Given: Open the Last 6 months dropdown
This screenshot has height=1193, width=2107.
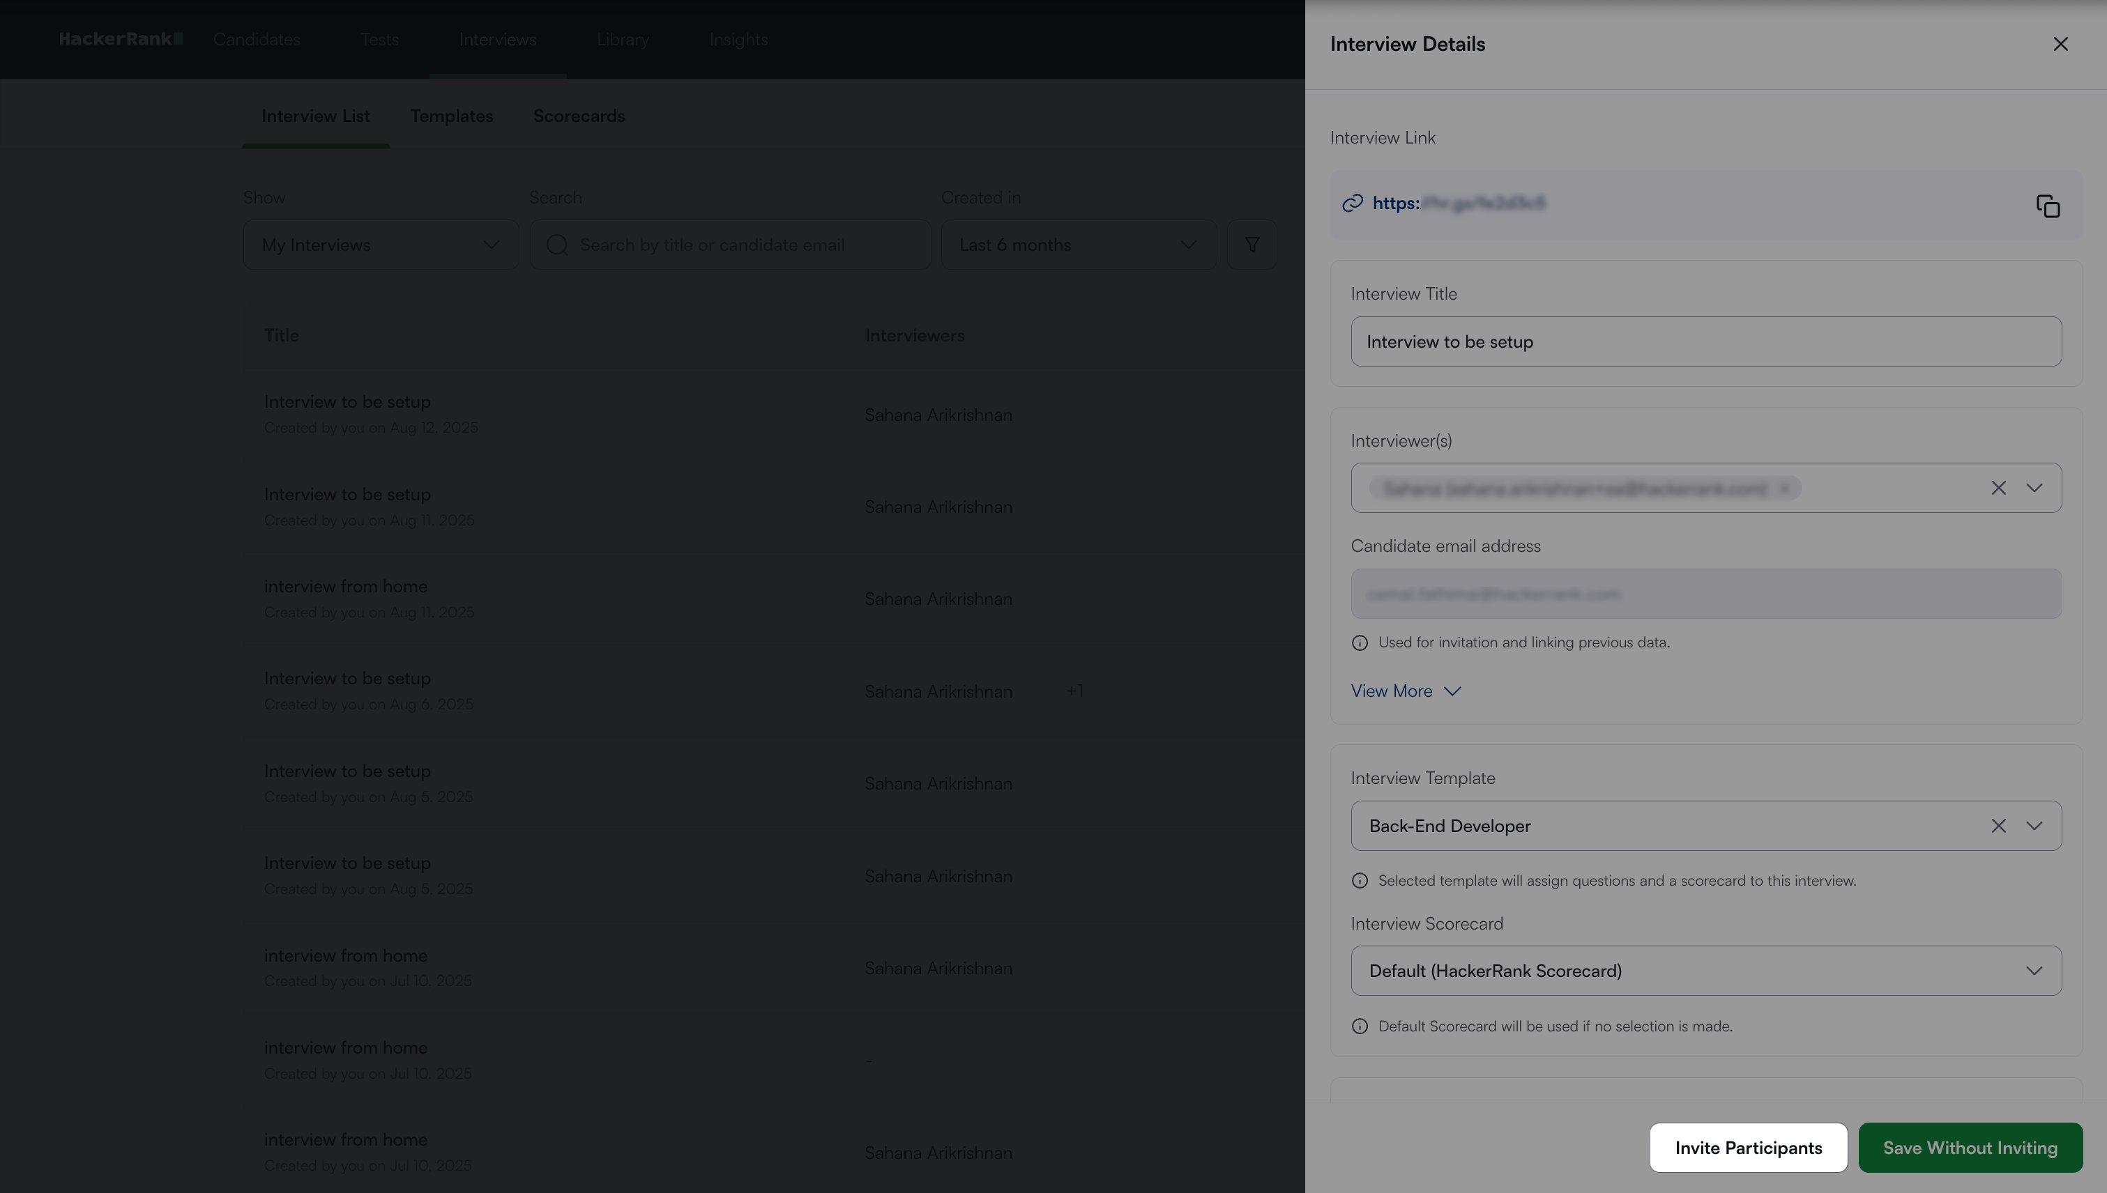Looking at the screenshot, I should pos(1077,245).
